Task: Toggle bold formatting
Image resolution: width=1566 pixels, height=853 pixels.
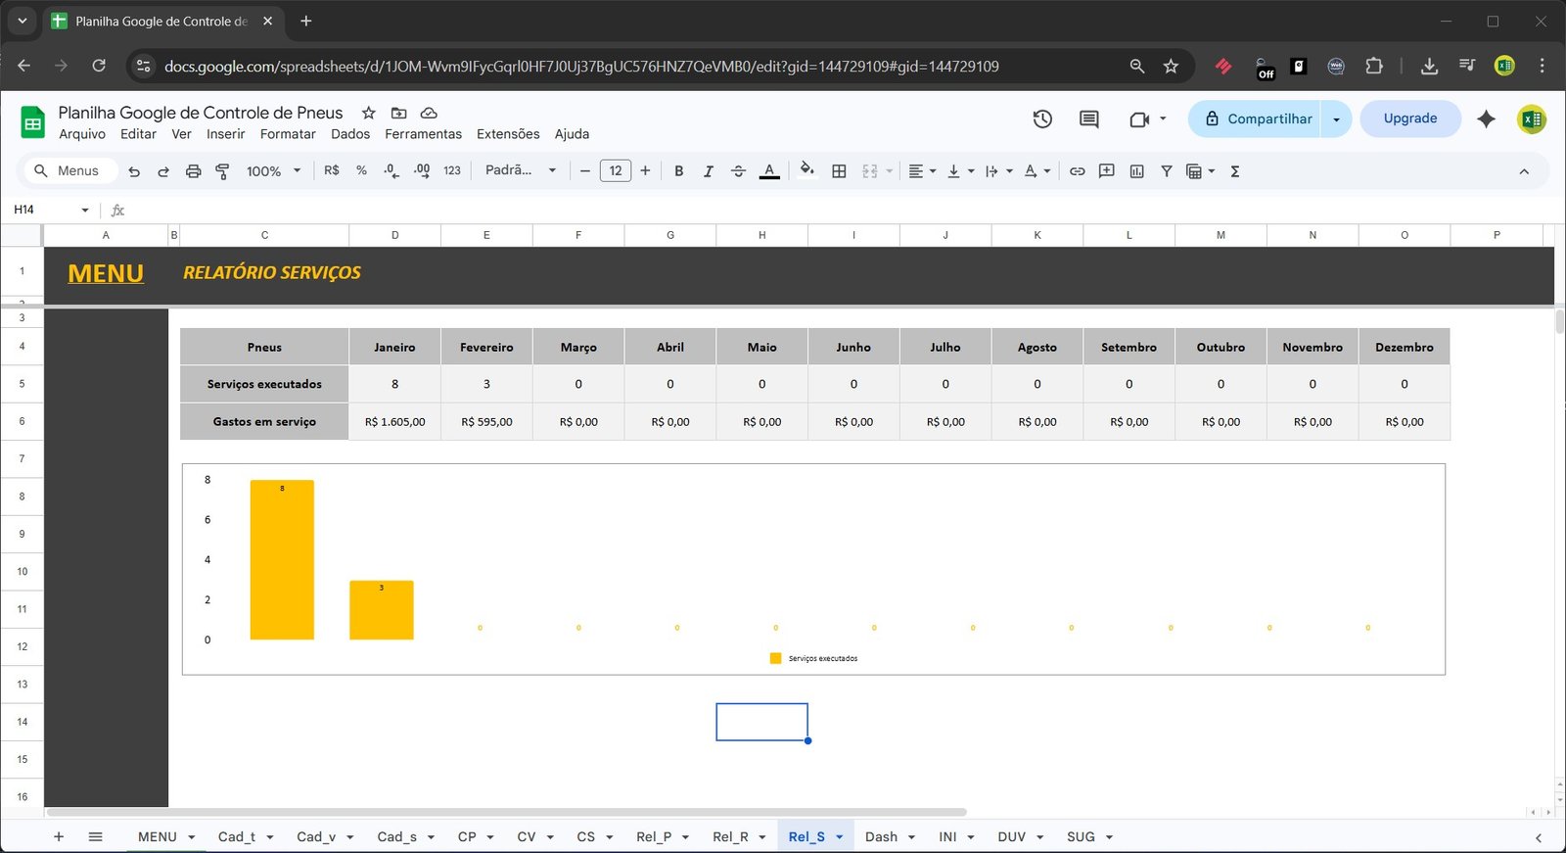Action: (x=678, y=171)
